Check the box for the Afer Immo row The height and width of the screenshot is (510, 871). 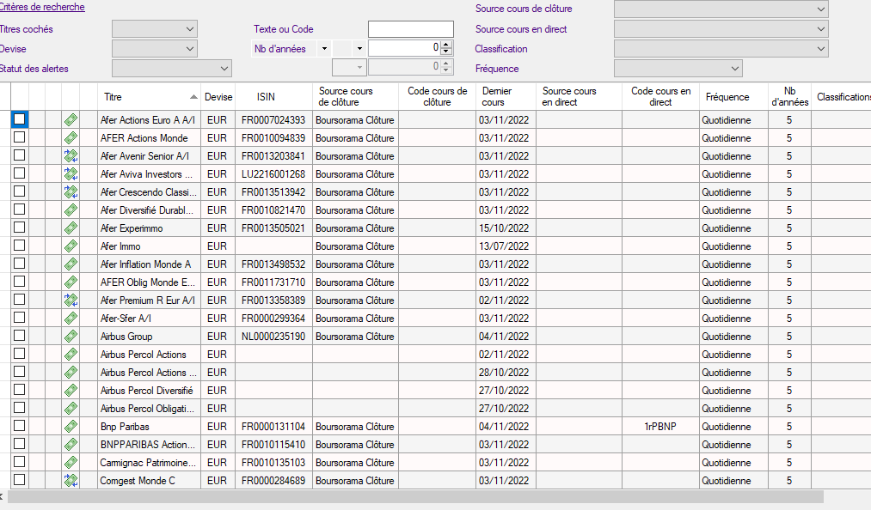(x=19, y=246)
